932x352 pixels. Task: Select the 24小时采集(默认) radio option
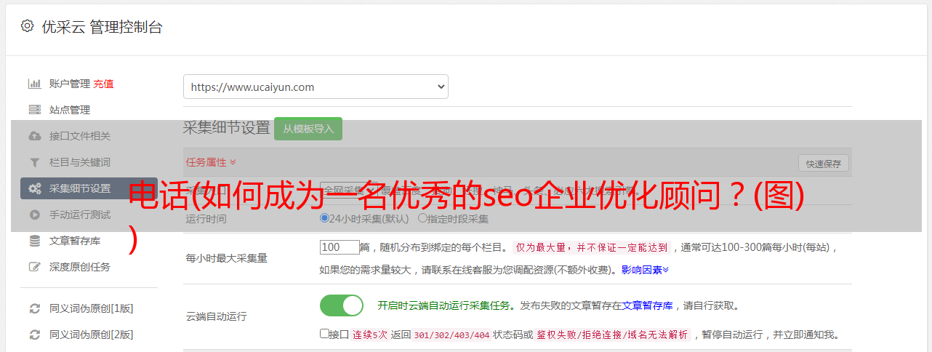tap(325, 218)
